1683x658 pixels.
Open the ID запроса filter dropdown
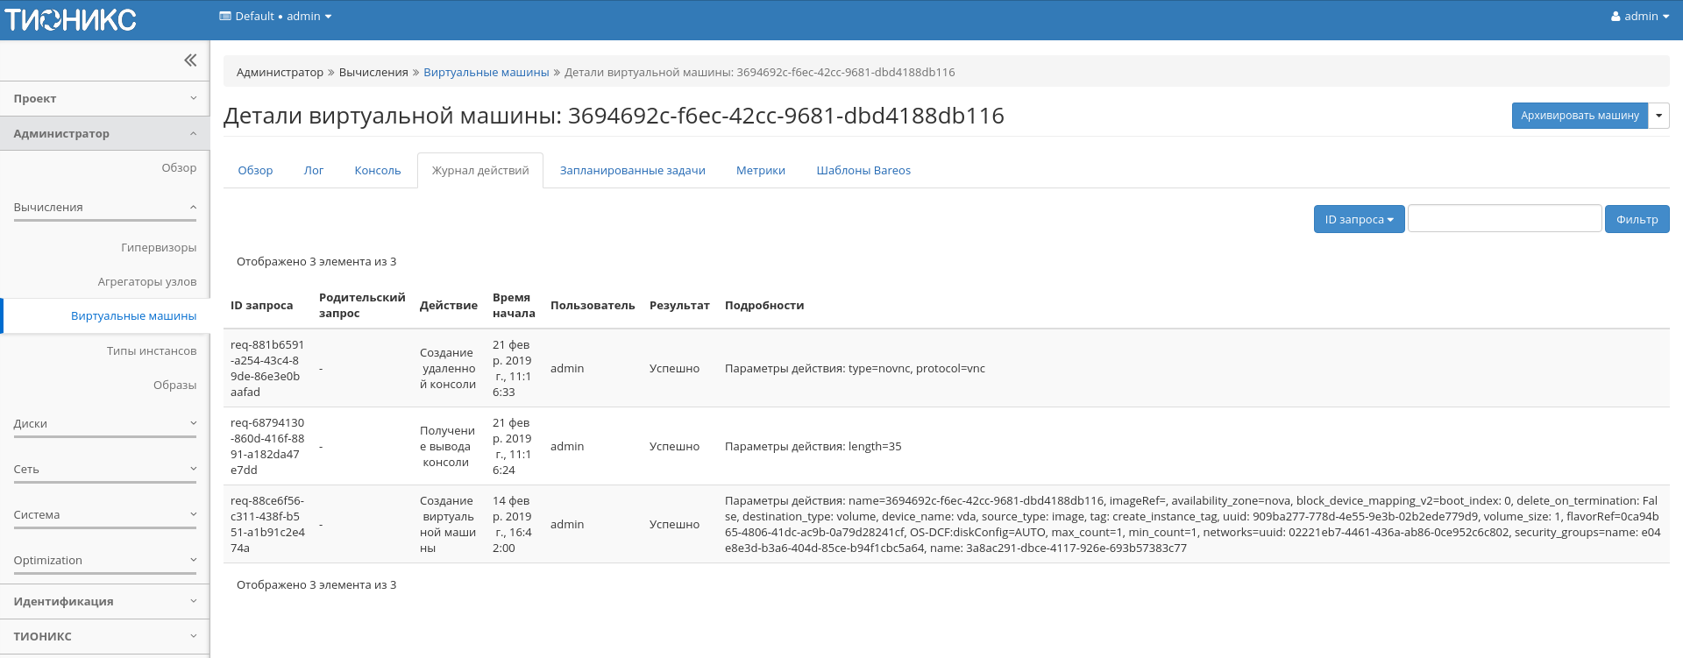pos(1358,219)
